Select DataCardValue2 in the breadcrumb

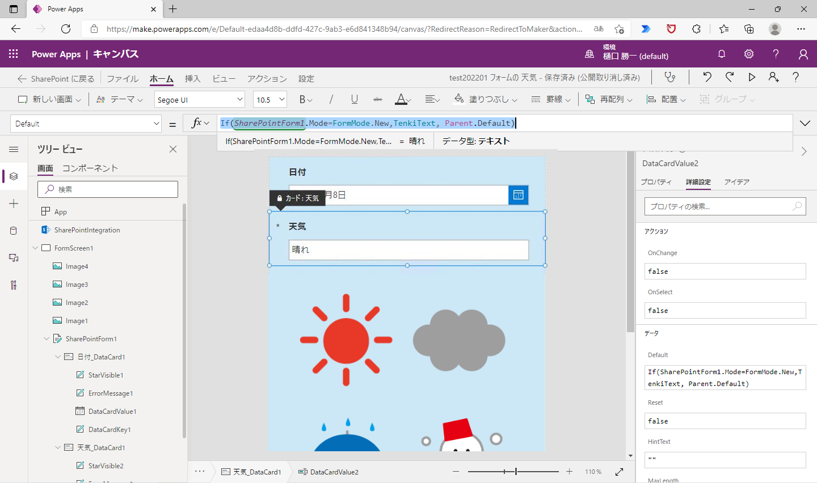[x=329, y=472]
